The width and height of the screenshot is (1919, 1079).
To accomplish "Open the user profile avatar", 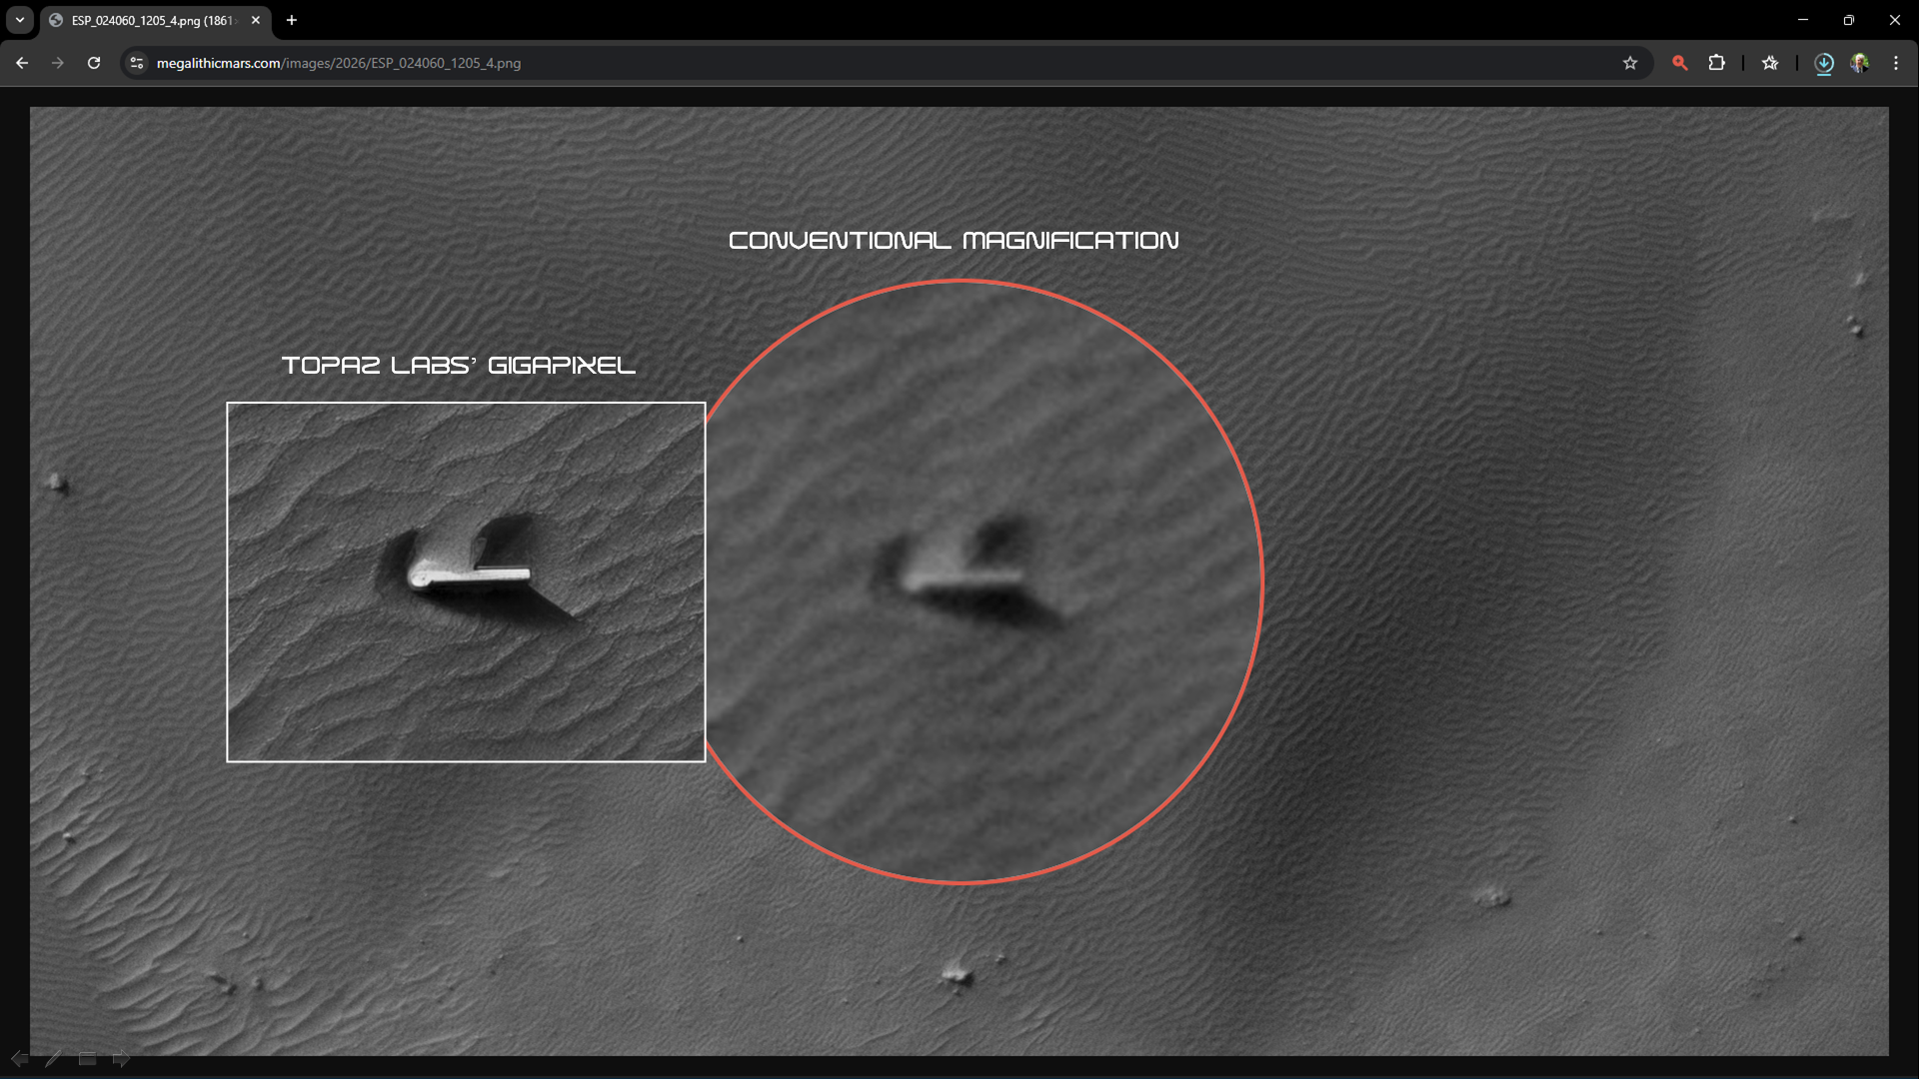I will pos(1859,63).
